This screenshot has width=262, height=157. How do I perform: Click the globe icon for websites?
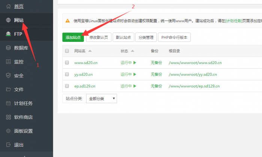point(8,20)
